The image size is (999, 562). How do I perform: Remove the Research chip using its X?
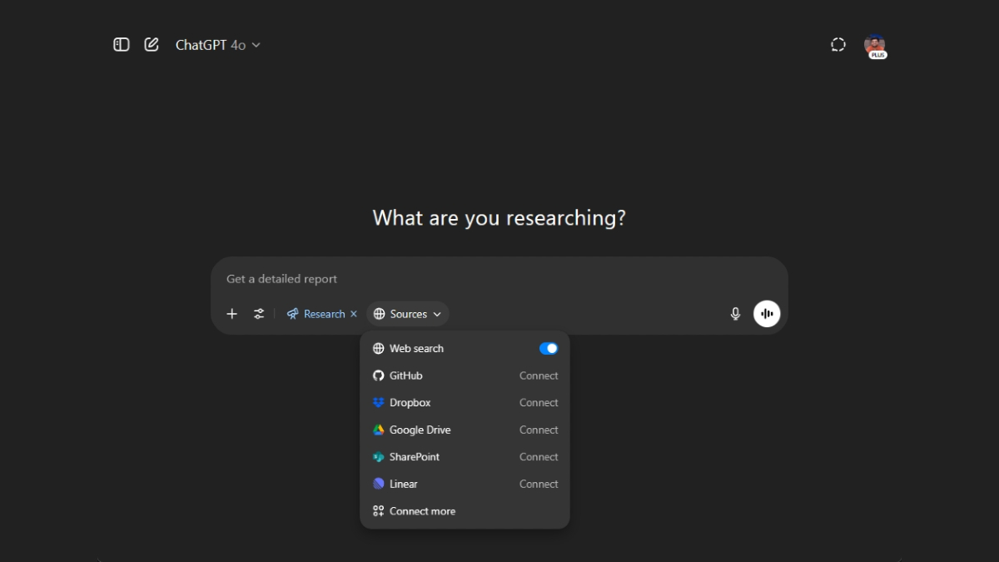pyautogui.click(x=354, y=314)
